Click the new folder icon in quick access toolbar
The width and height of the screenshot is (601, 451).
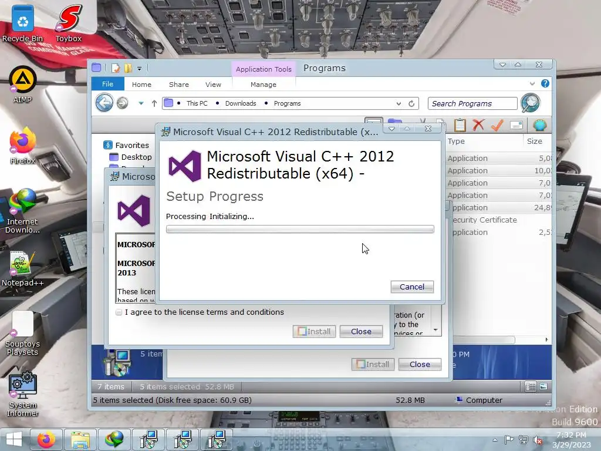point(128,68)
